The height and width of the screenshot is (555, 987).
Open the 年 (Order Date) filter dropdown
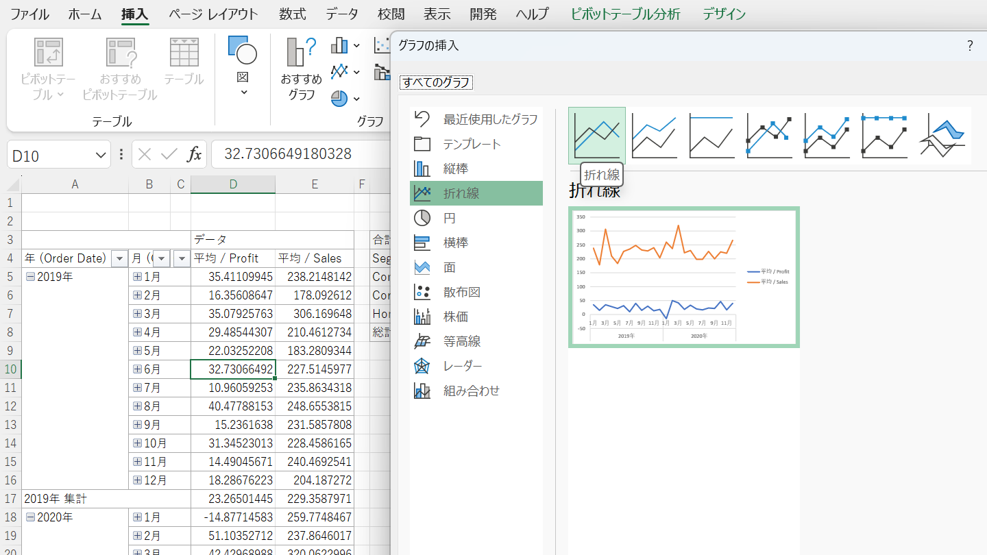pos(119,258)
